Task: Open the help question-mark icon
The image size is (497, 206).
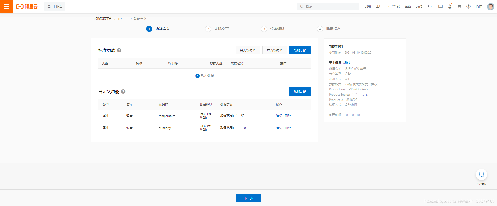Action: (x=469, y=6)
